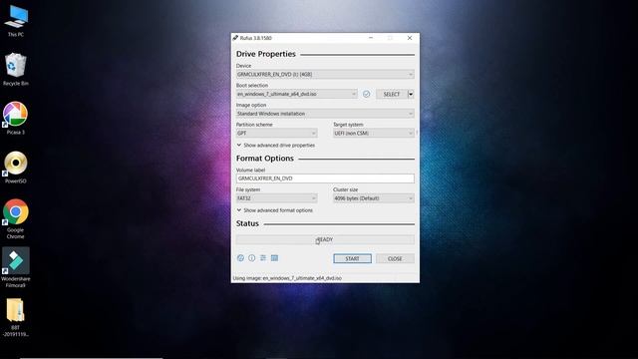The width and height of the screenshot is (638, 359).
Task: Minimize the Rufus window
Action: point(371,38)
